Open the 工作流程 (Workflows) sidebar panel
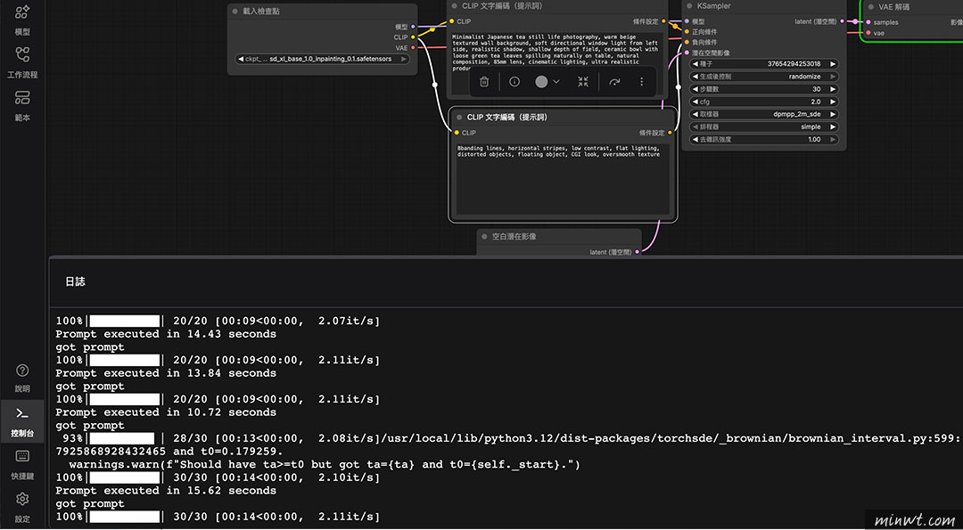This screenshot has width=963, height=530. pyautogui.click(x=22, y=61)
